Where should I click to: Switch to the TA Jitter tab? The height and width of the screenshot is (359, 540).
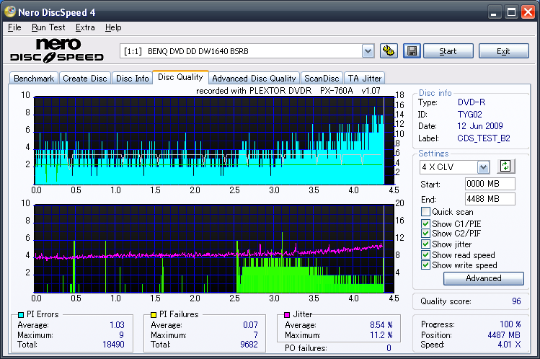[364, 79]
